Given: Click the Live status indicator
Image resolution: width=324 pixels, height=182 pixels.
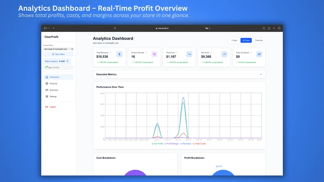Looking at the screenshot, I should pyautogui.click(x=58, y=68).
